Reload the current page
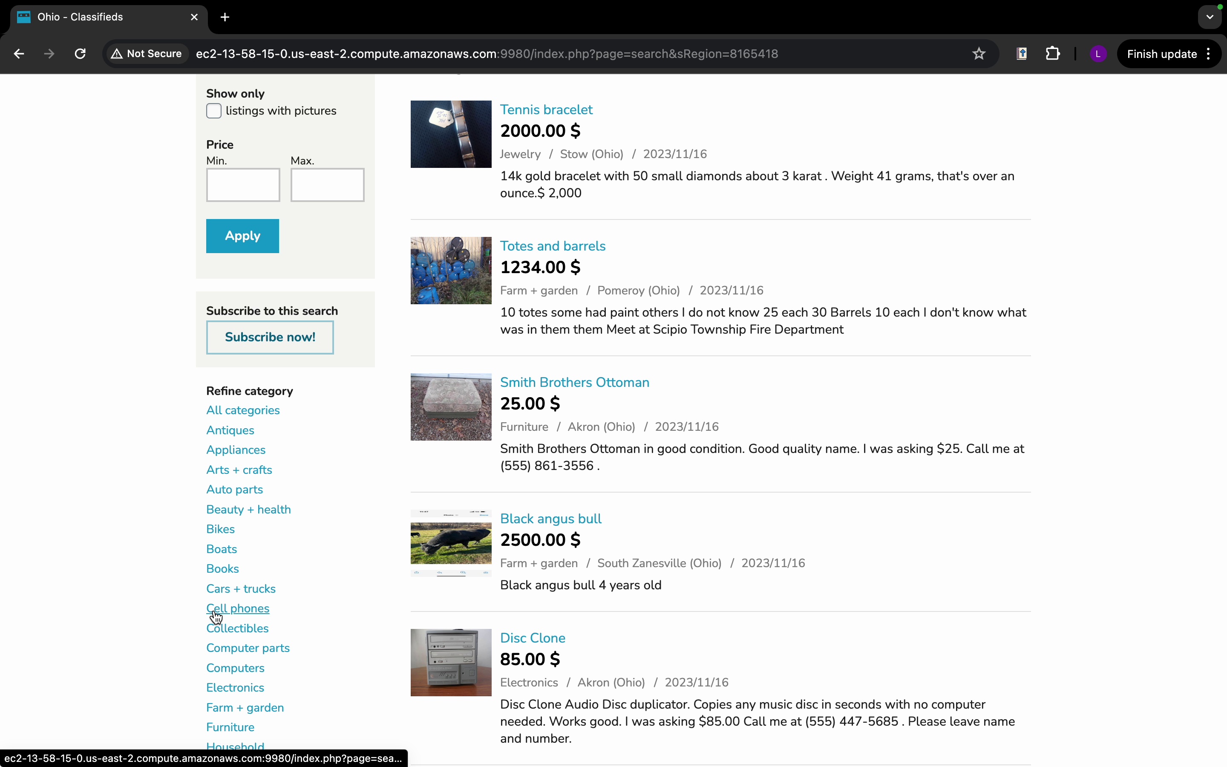1227x767 pixels. pyautogui.click(x=80, y=54)
